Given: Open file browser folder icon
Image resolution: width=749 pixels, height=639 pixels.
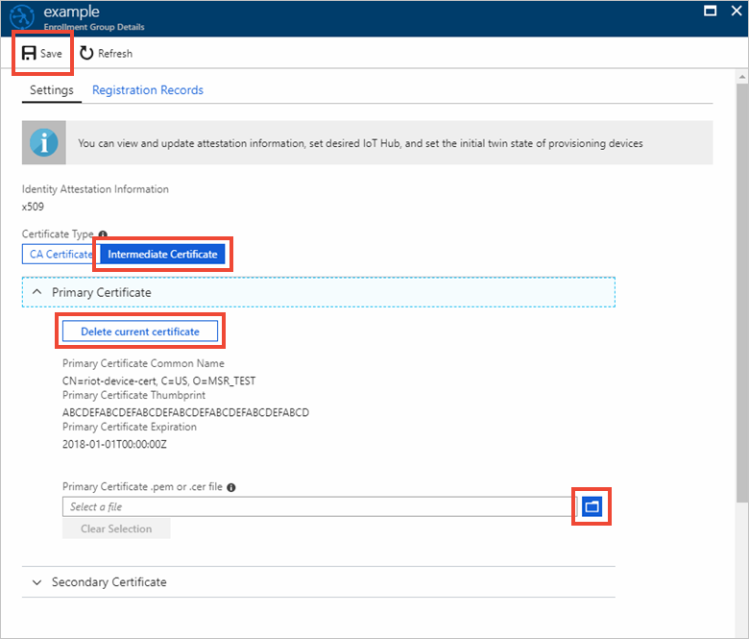Looking at the screenshot, I should 592,506.
